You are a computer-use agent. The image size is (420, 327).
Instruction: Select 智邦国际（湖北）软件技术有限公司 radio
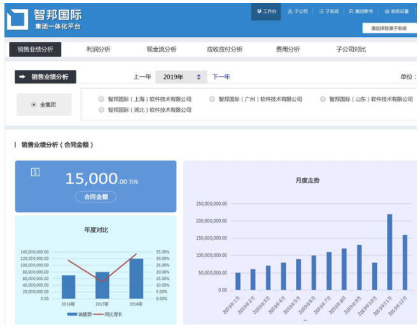[101, 110]
